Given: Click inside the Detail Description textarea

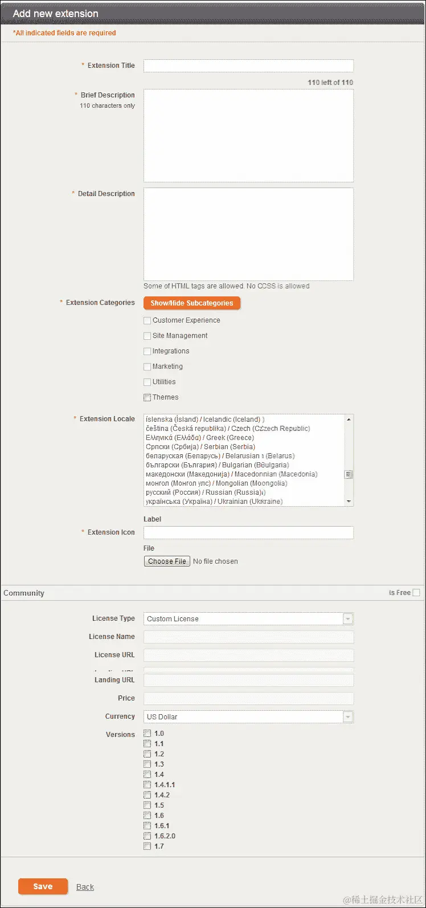Looking at the screenshot, I should coord(248,234).
